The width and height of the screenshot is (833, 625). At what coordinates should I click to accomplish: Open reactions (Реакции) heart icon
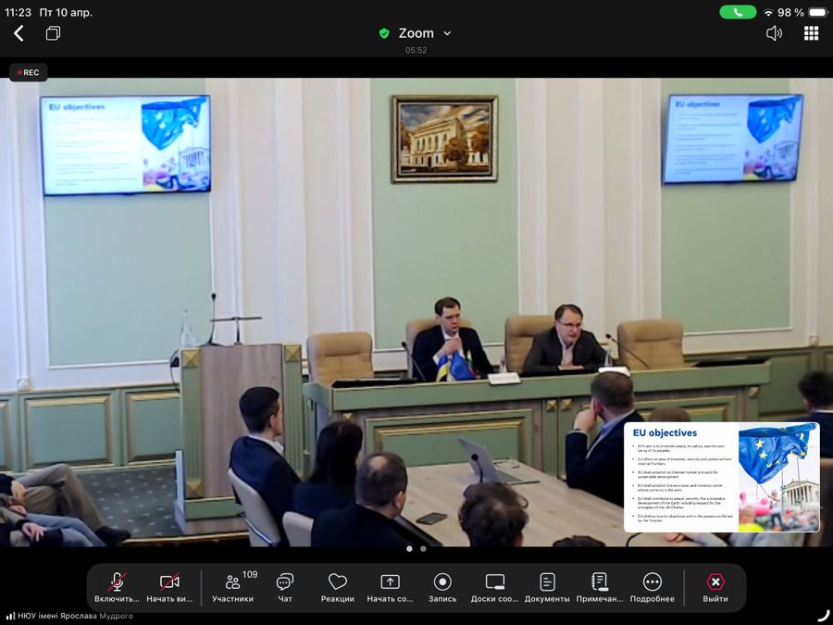click(x=338, y=582)
